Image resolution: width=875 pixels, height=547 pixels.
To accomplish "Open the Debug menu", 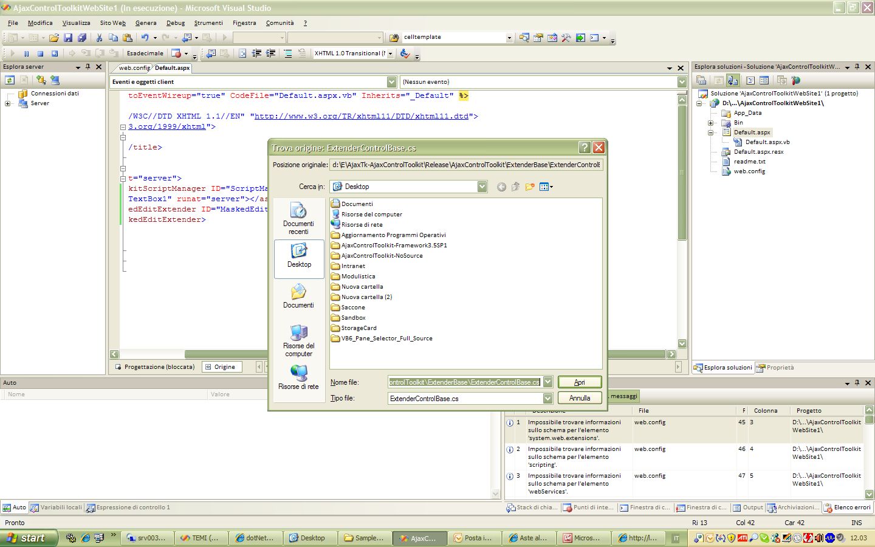I will click(176, 22).
